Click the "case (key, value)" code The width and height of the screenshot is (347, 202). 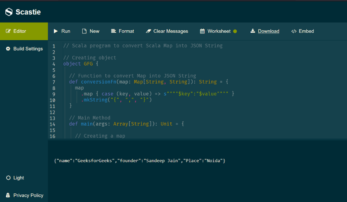(127, 94)
